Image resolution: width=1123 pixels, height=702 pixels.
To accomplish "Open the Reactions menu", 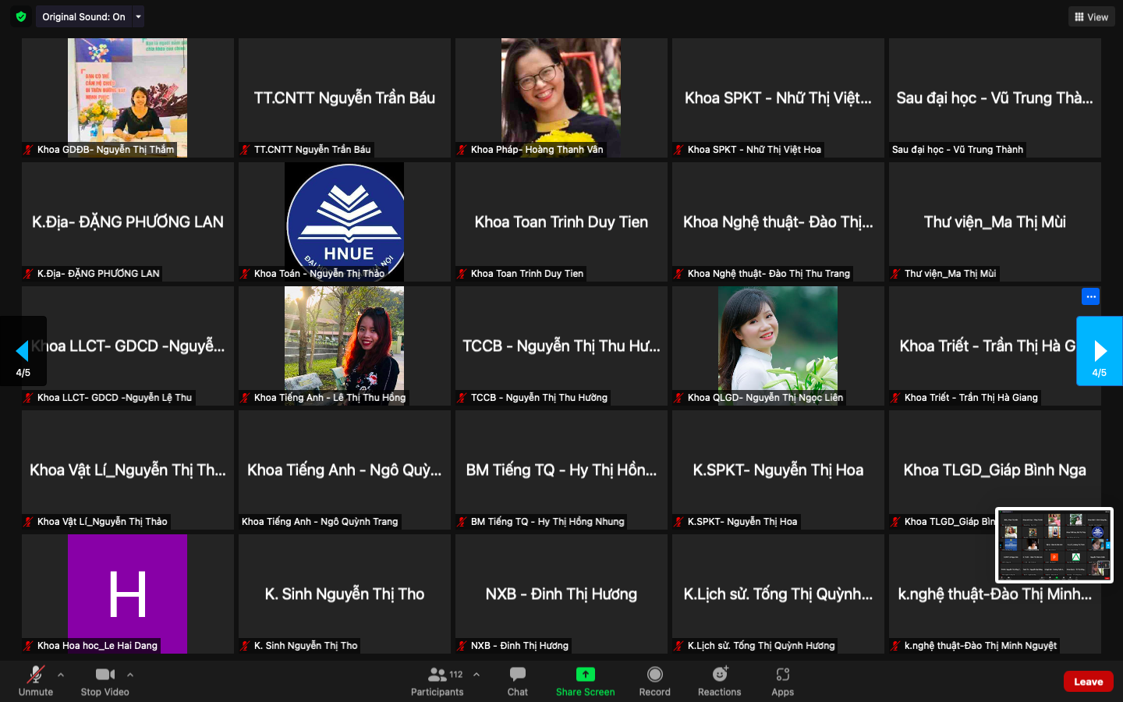I will click(x=719, y=681).
